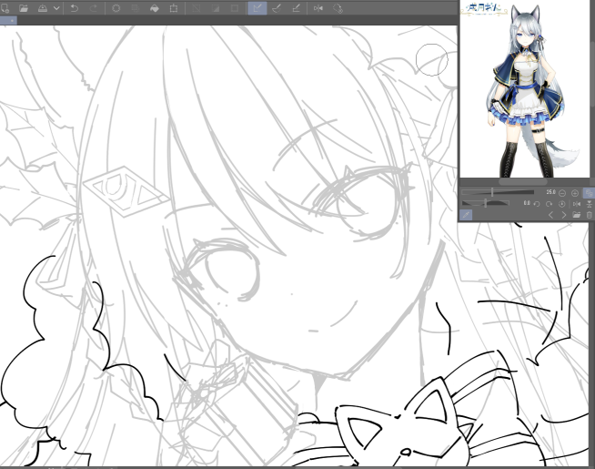
Task: Create a new canvas from command bar
Action: (x=5, y=8)
